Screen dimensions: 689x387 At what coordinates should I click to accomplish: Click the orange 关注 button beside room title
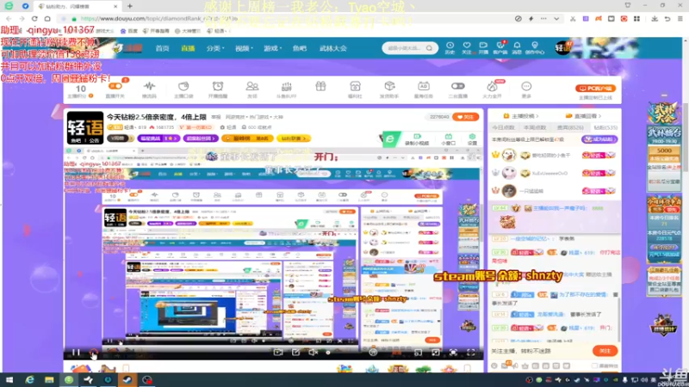point(466,117)
